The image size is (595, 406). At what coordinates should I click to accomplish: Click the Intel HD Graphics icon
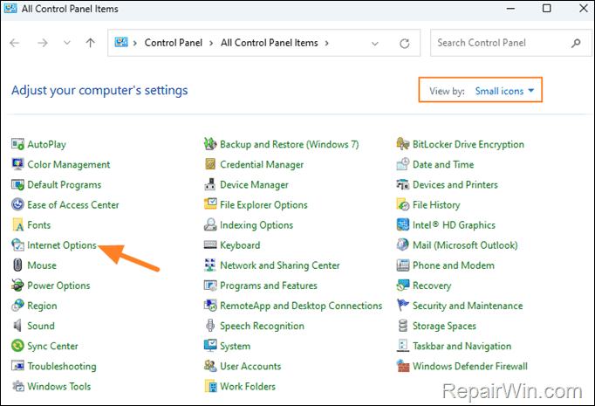(x=403, y=225)
